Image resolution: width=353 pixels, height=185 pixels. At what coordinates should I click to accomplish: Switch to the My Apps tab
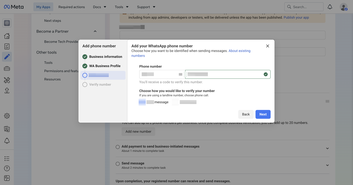click(43, 7)
